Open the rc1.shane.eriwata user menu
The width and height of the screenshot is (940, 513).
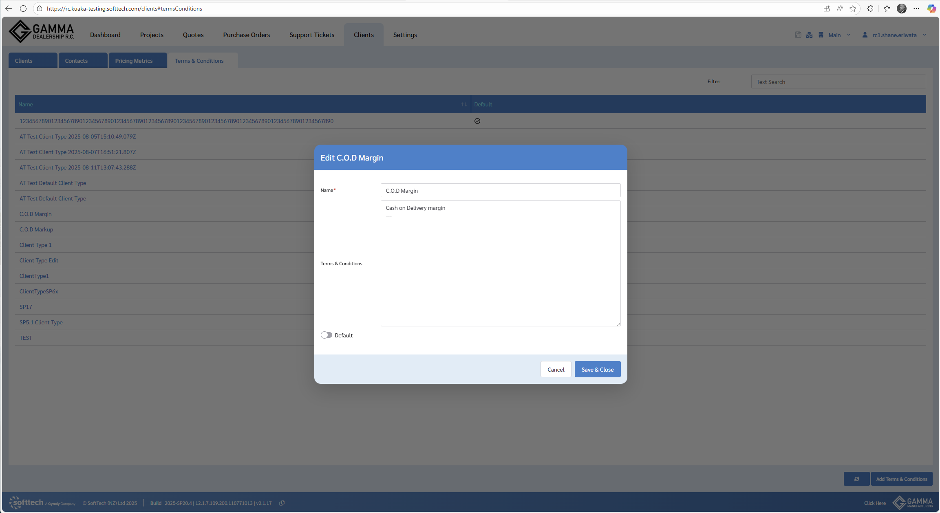click(894, 35)
